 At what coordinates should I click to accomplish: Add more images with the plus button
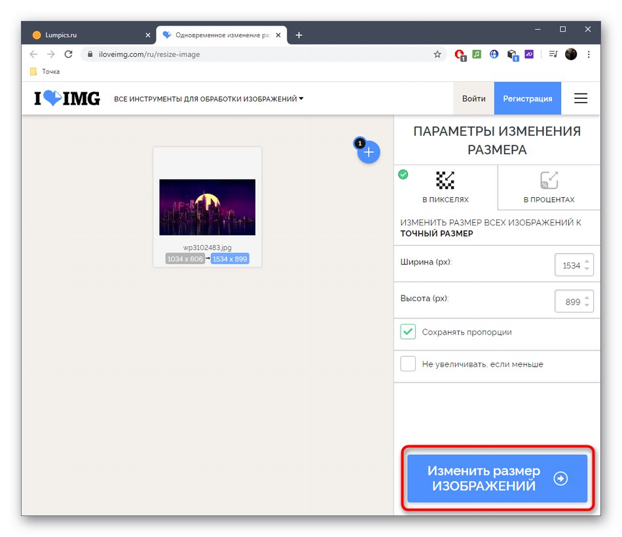pos(369,152)
